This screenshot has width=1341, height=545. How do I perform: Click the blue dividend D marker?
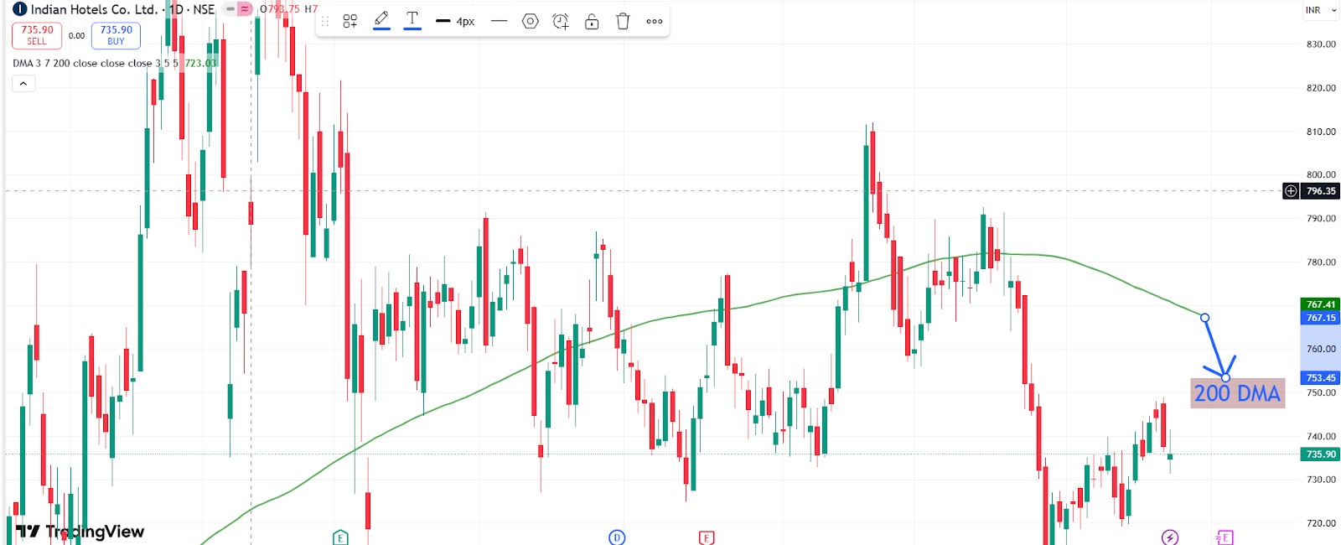pos(617,537)
